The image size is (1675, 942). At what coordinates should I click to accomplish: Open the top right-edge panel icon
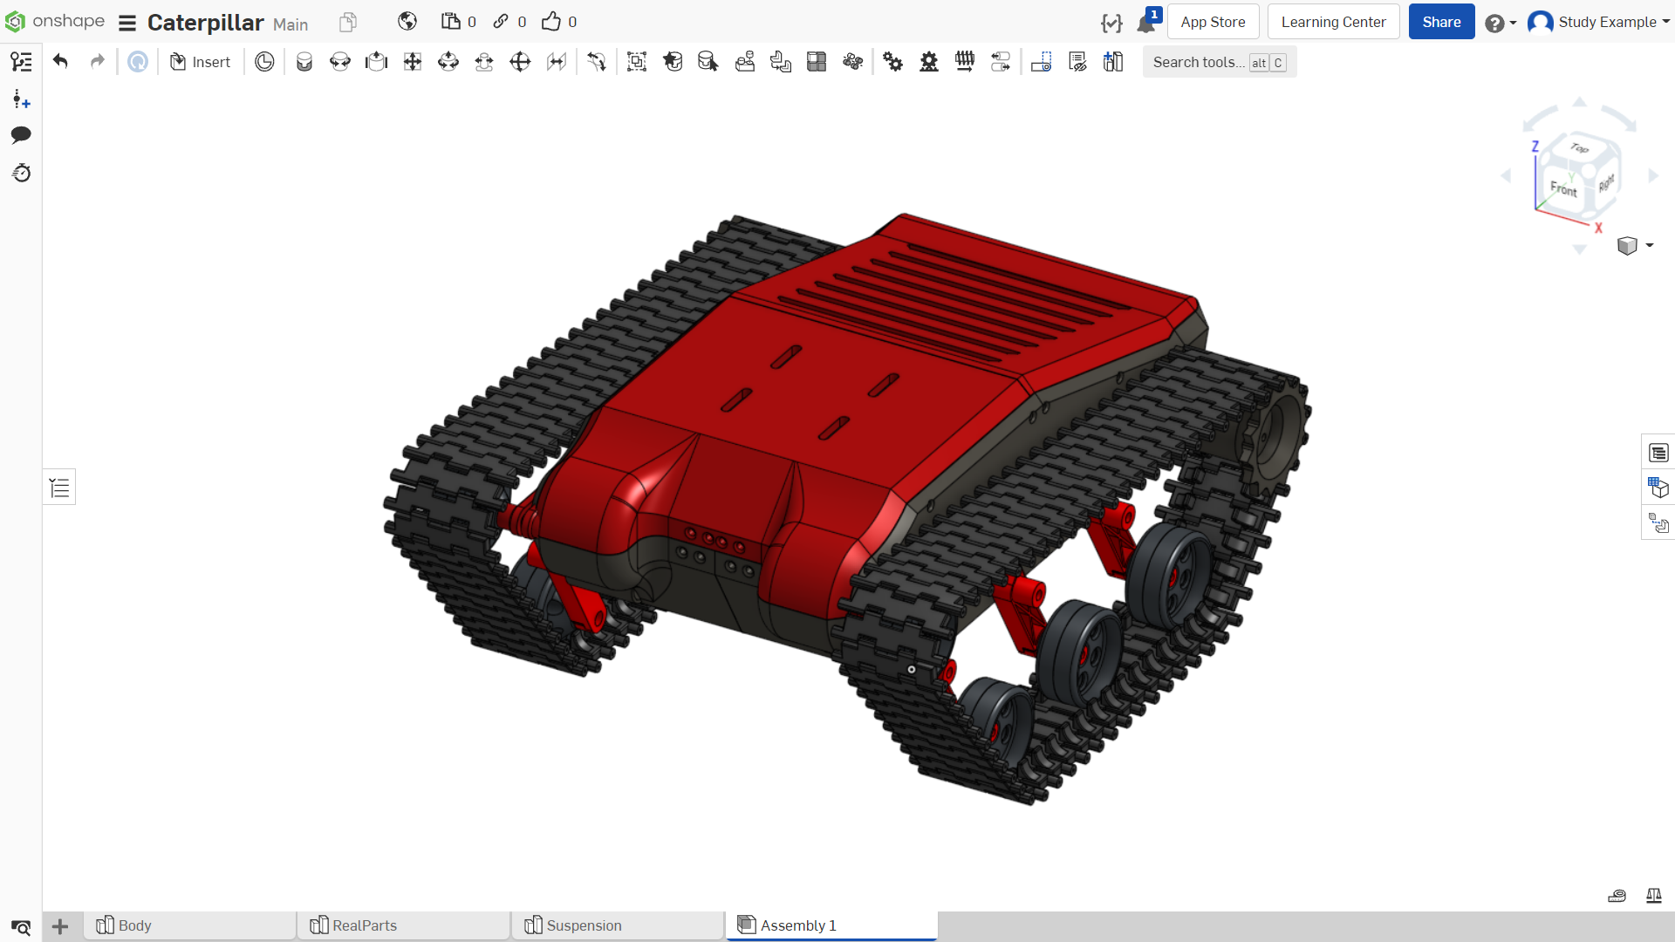[x=1658, y=453]
